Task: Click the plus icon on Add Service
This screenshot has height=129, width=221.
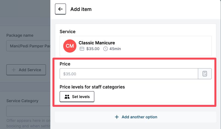Action: click(14, 70)
